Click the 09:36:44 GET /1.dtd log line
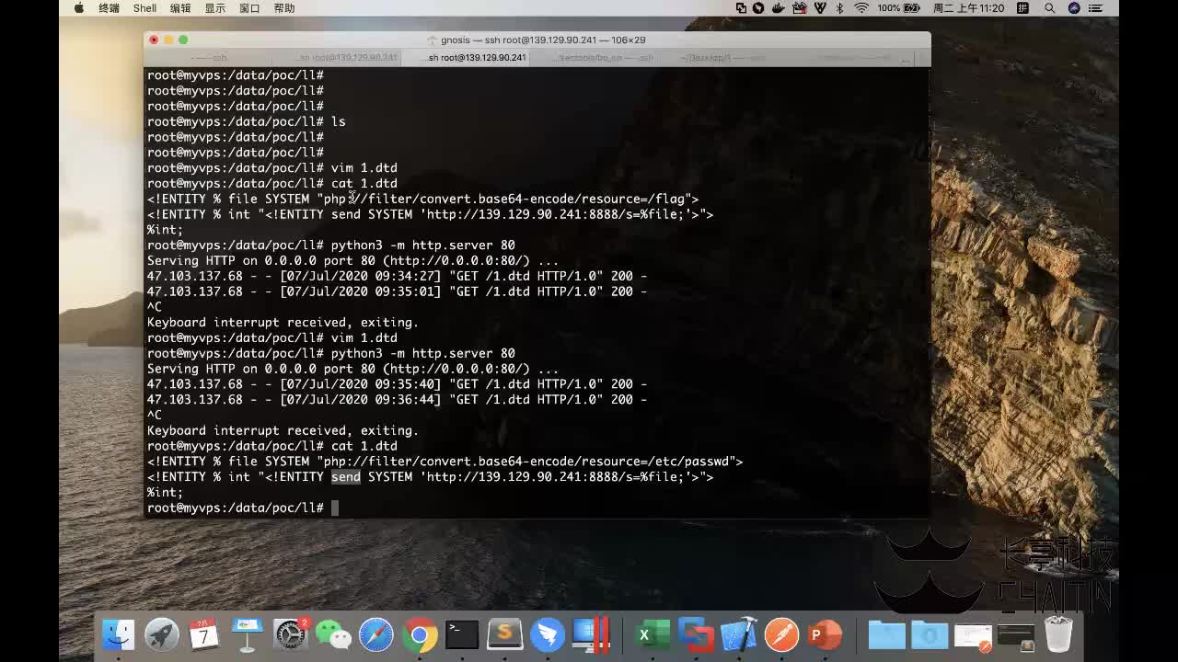This screenshot has height=662, width=1178. pos(397,400)
